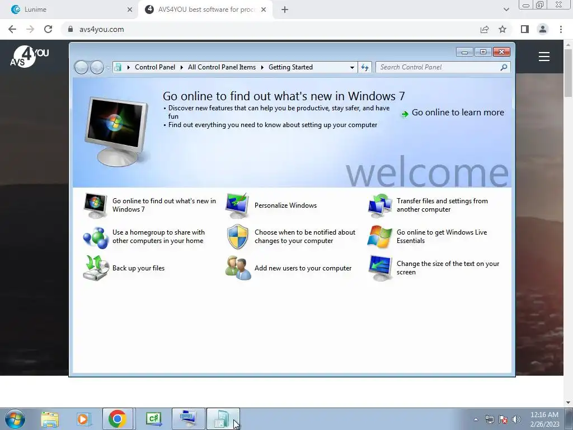Open the AVS4YOU hamburger menu
573x430 pixels.
544,57
